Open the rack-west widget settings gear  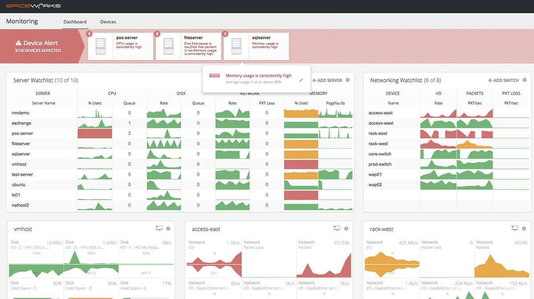point(523,228)
